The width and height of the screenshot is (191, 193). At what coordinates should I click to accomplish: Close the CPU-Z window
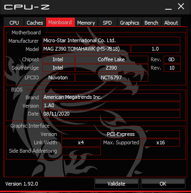pyautogui.click(x=181, y=6)
